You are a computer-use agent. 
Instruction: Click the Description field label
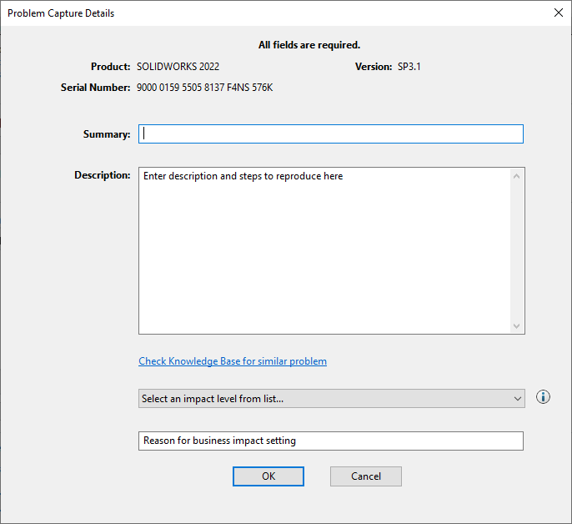tap(103, 175)
